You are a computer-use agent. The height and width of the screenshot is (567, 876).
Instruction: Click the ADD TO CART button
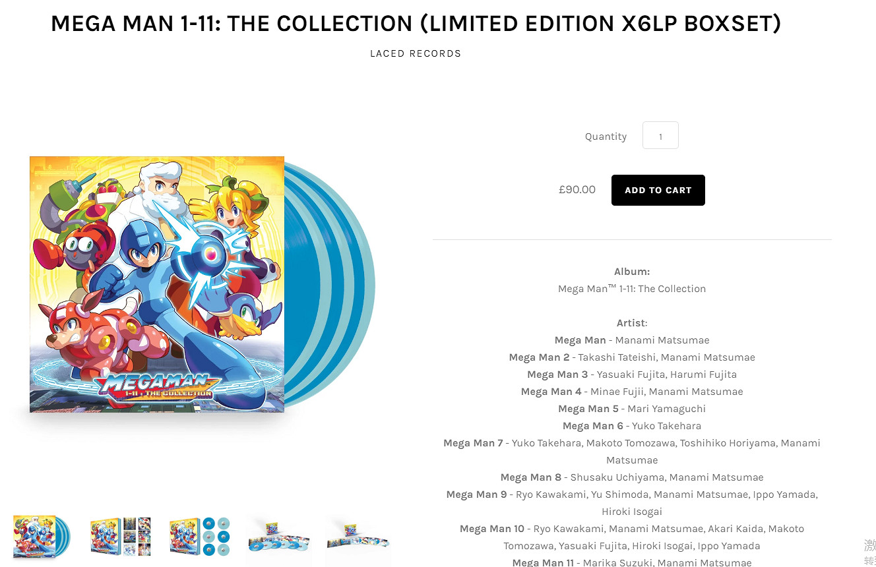658,190
